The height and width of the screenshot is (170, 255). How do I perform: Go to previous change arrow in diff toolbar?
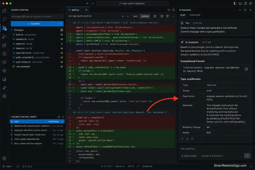[123, 16]
